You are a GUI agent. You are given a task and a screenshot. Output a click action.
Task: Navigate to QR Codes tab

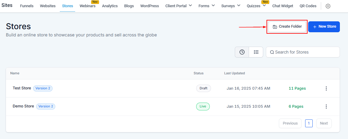tap(308, 6)
